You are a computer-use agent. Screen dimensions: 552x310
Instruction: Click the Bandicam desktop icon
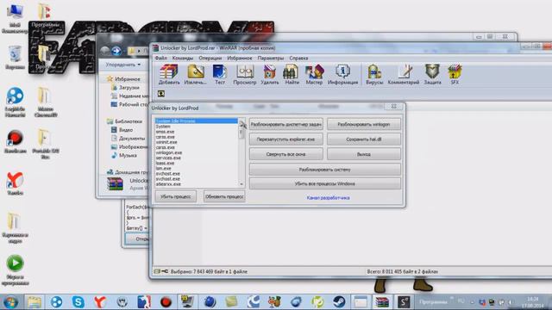[15, 141]
